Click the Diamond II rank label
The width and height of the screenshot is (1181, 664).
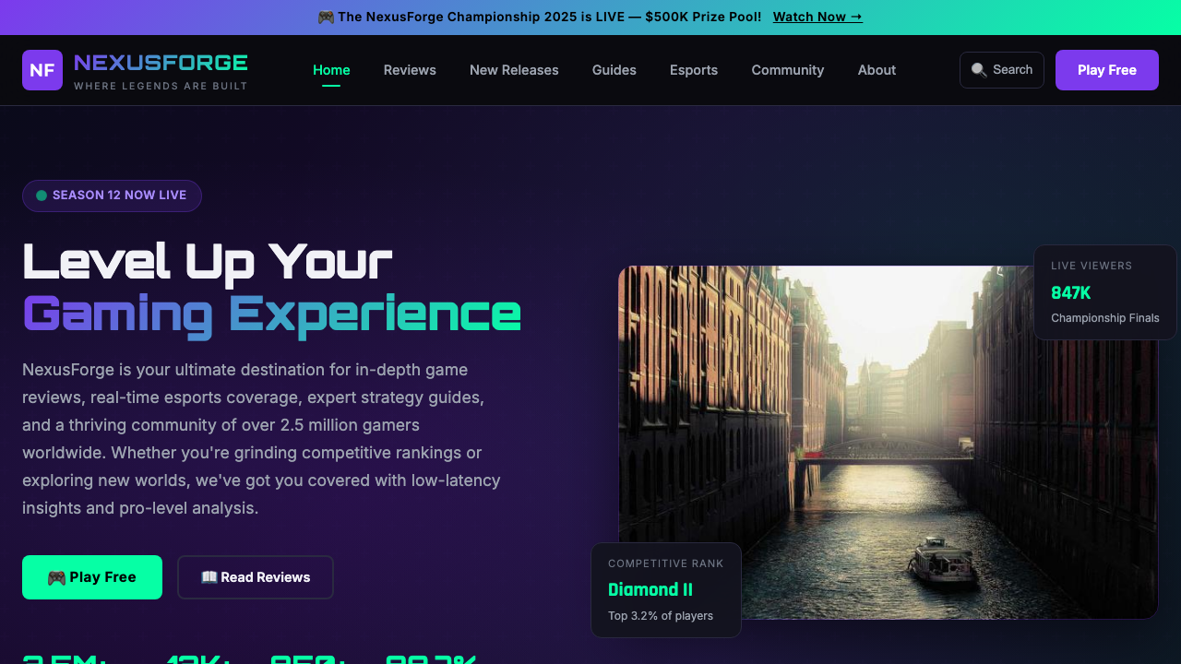(650, 589)
